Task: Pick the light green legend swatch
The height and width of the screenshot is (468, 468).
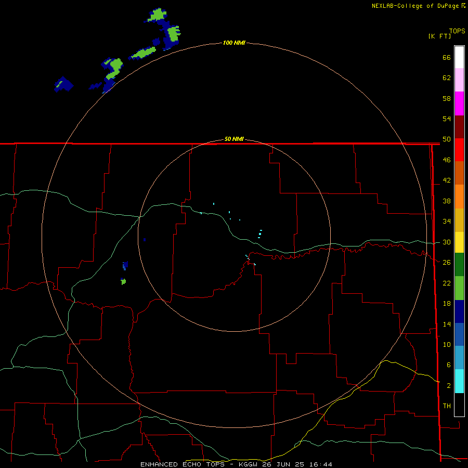Action: (459, 288)
